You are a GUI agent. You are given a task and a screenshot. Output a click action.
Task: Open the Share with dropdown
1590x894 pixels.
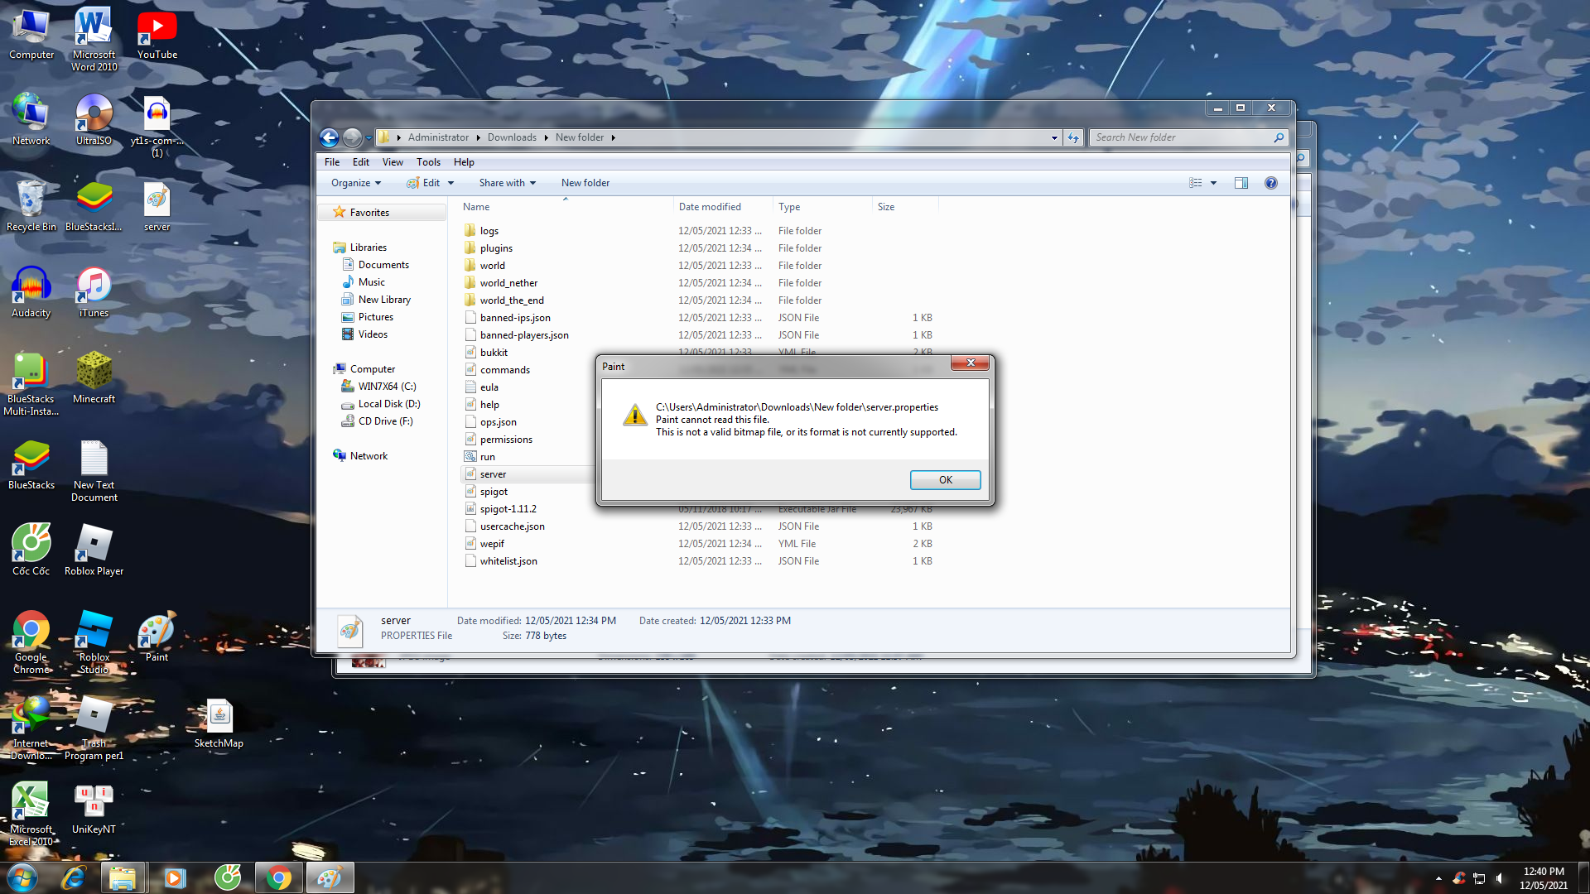point(507,183)
